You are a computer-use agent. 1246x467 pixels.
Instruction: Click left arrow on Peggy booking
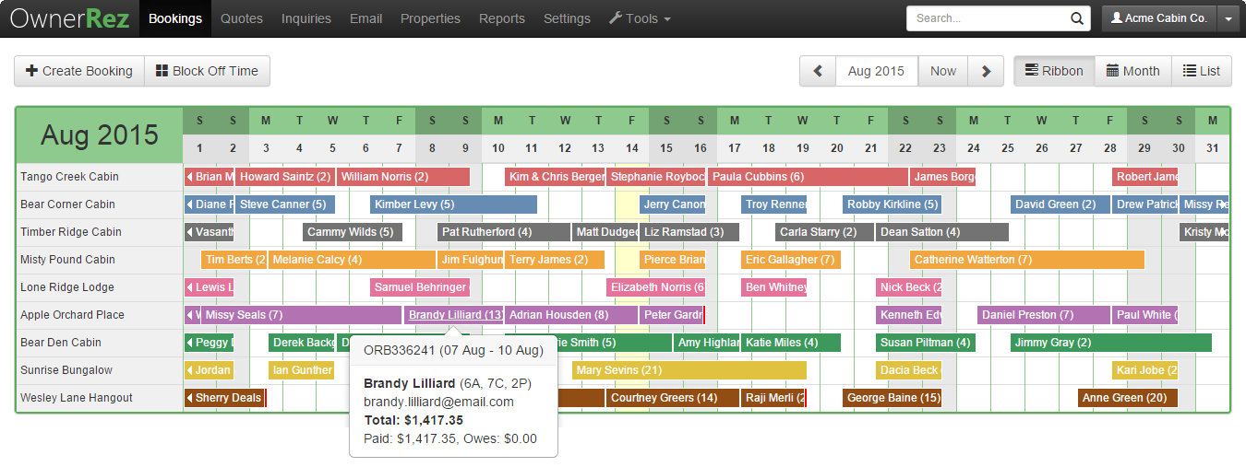[x=190, y=343]
